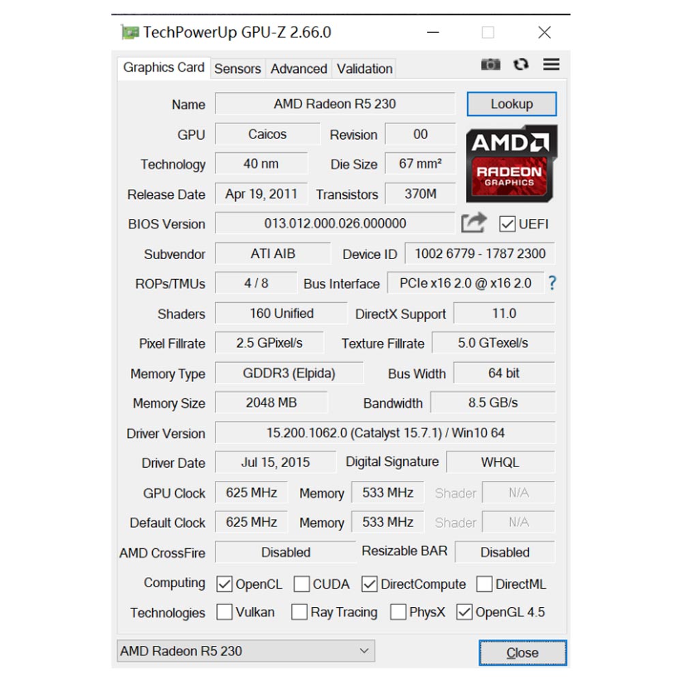
Task: Toggle the PhysX checkbox
Action: pyautogui.click(x=398, y=612)
